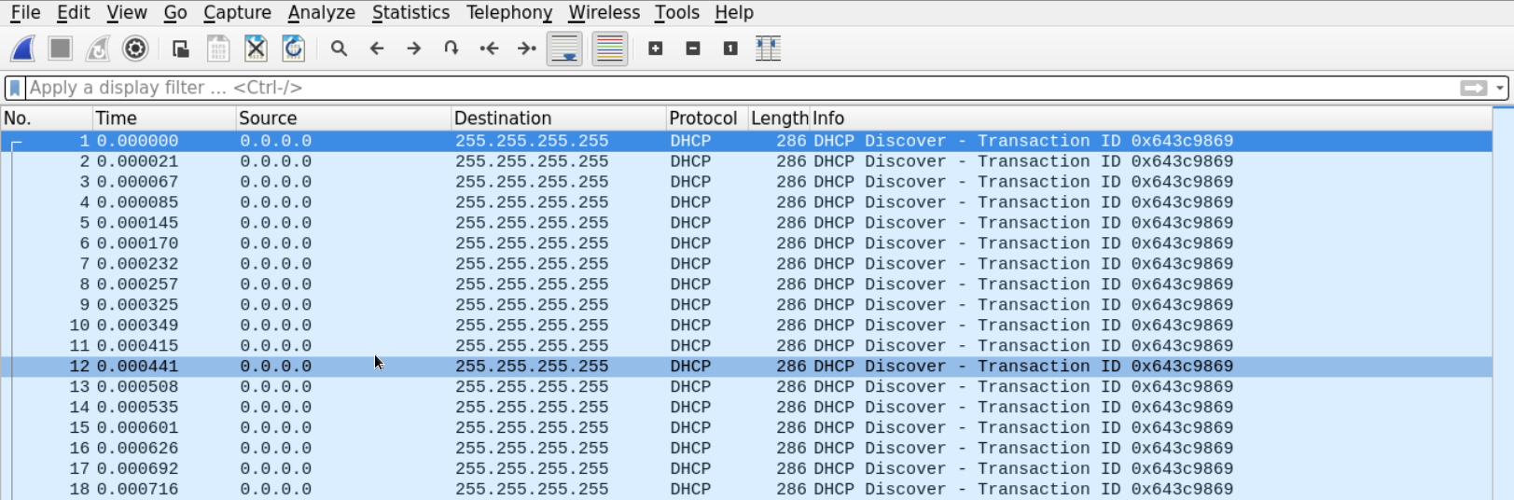Toggle packet list colorization
Image resolution: width=1514 pixels, height=500 pixels.
pyautogui.click(x=609, y=49)
